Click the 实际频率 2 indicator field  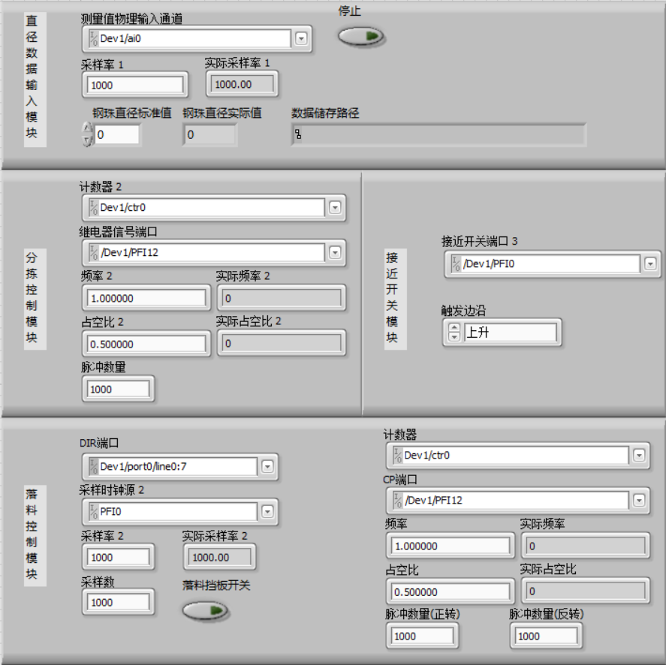point(281,298)
